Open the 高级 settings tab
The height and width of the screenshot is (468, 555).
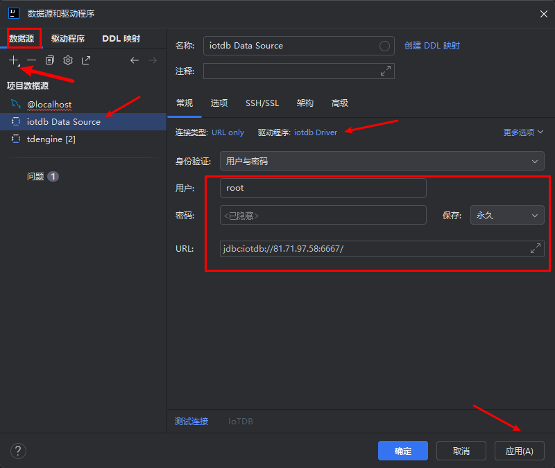(x=339, y=103)
